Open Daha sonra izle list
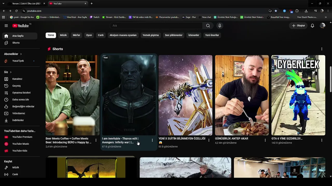 [x=20, y=99]
